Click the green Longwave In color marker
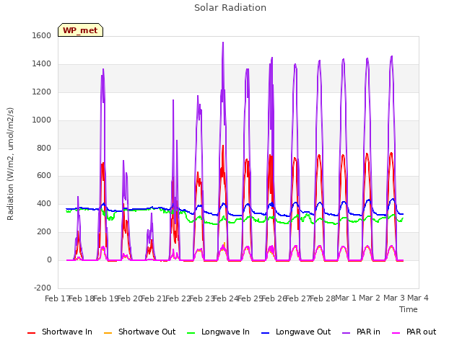Screen dimensions: 462x346 click(191, 333)
